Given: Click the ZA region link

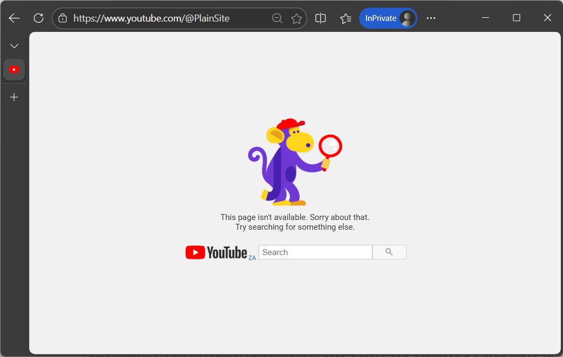Looking at the screenshot, I should click(252, 258).
